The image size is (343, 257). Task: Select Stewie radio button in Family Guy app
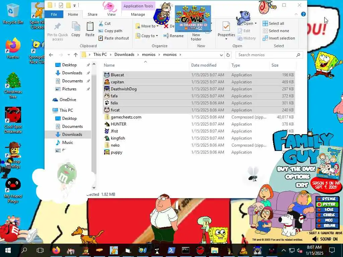pos(319,199)
